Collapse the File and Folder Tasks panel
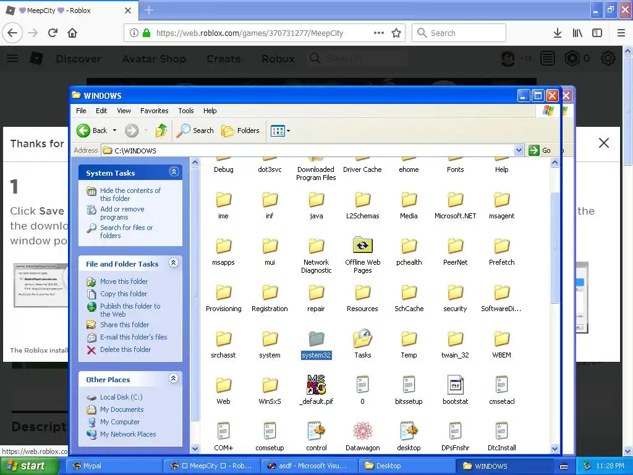 click(x=174, y=263)
